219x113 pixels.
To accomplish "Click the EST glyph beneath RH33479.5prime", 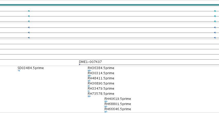I will [x=89, y=91].
